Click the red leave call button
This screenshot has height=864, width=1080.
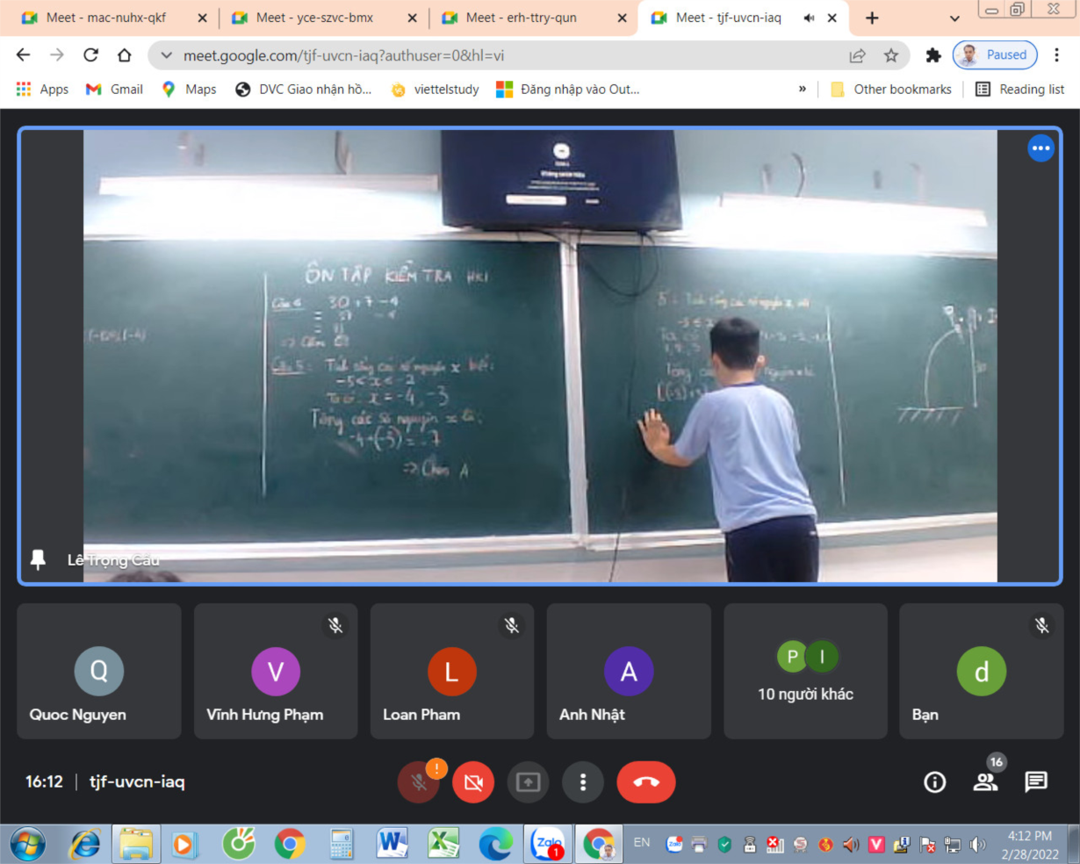coord(645,781)
